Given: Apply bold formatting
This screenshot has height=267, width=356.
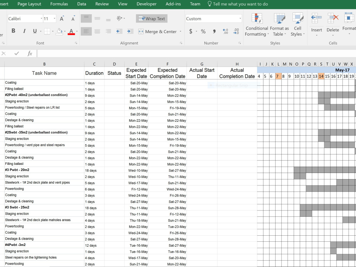Looking at the screenshot, I should [13, 31].
